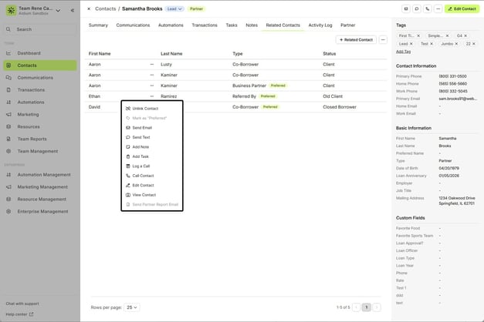This screenshot has height=322, width=484.
Task: Click the email icon in top toolbar
Action: 406,8
